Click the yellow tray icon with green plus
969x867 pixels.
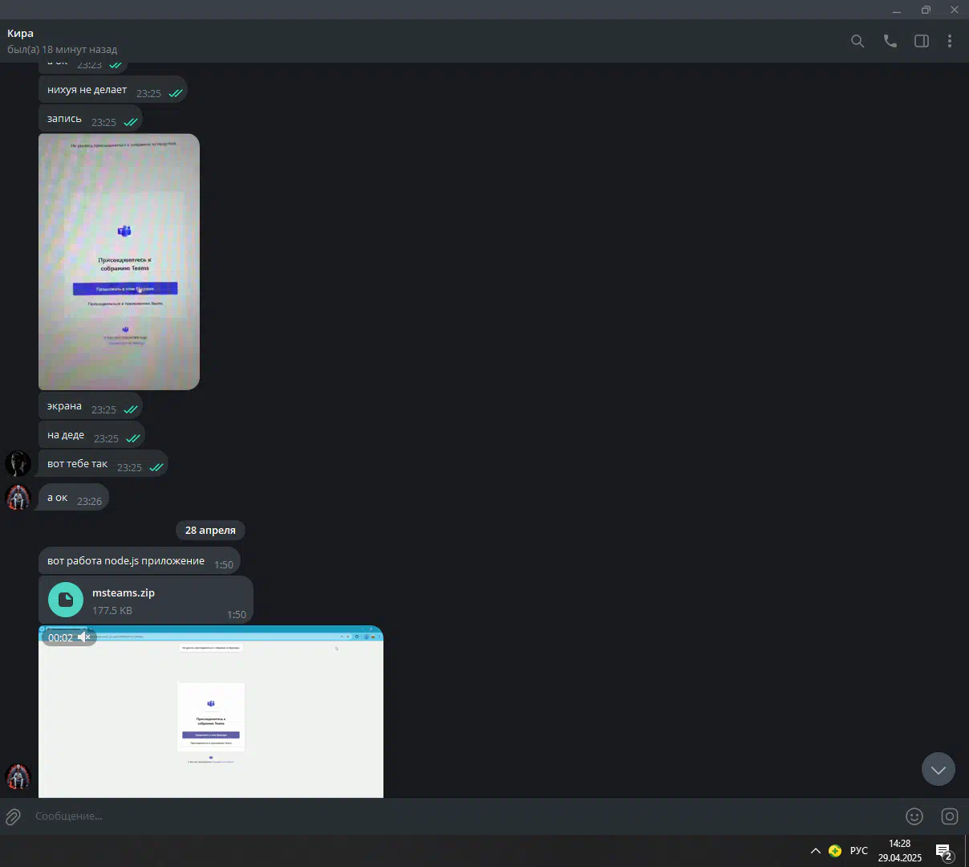835,851
